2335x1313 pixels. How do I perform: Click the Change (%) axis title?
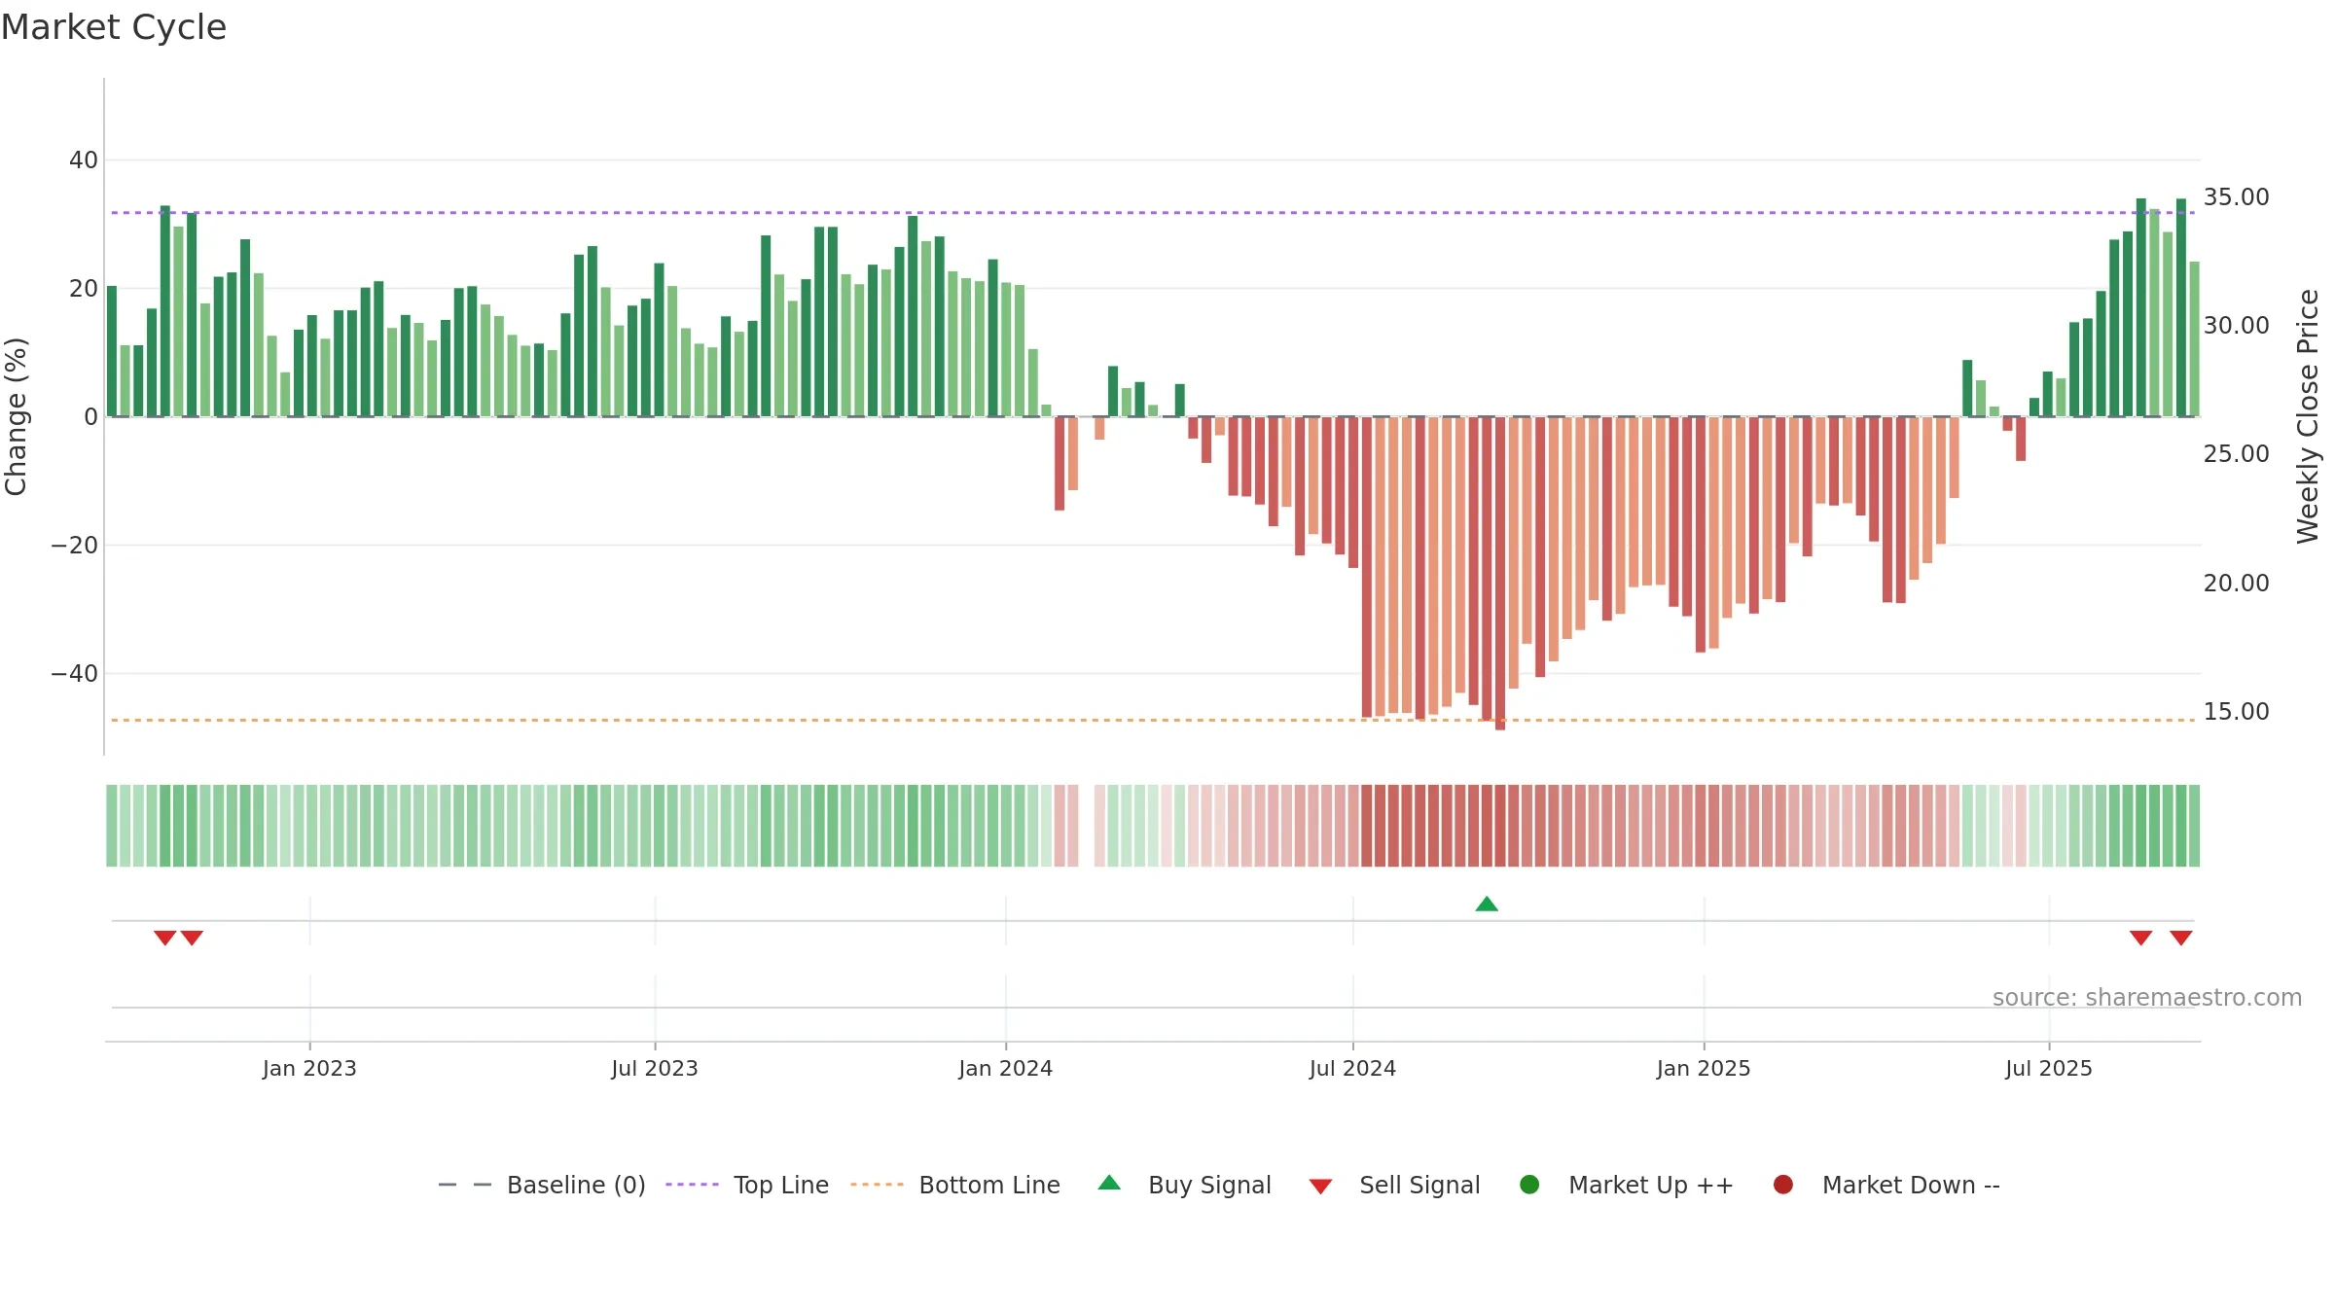coord(16,416)
